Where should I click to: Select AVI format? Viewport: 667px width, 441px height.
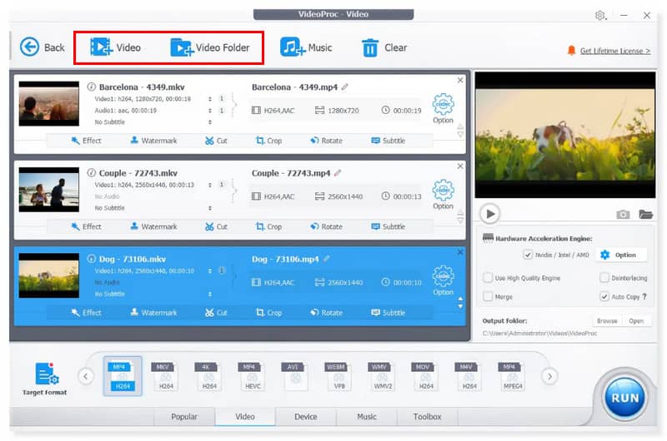coord(296,376)
